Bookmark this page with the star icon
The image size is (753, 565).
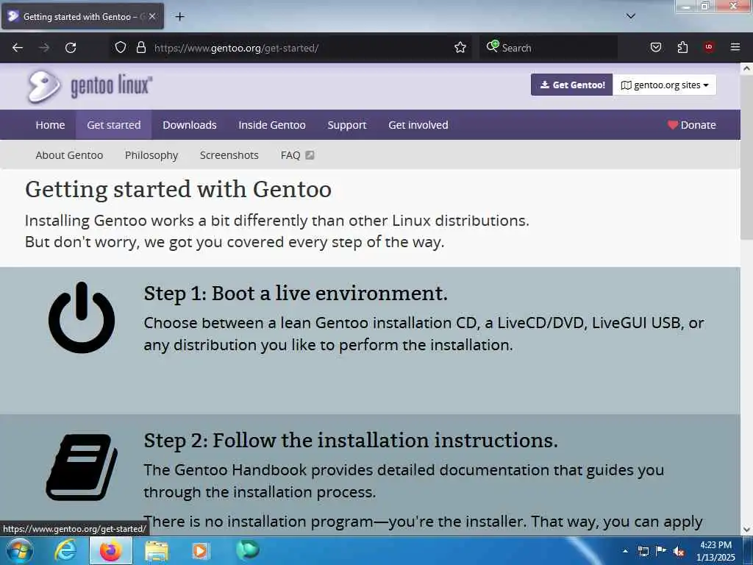460,47
